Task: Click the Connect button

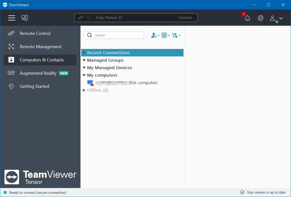Action: tap(185, 18)
